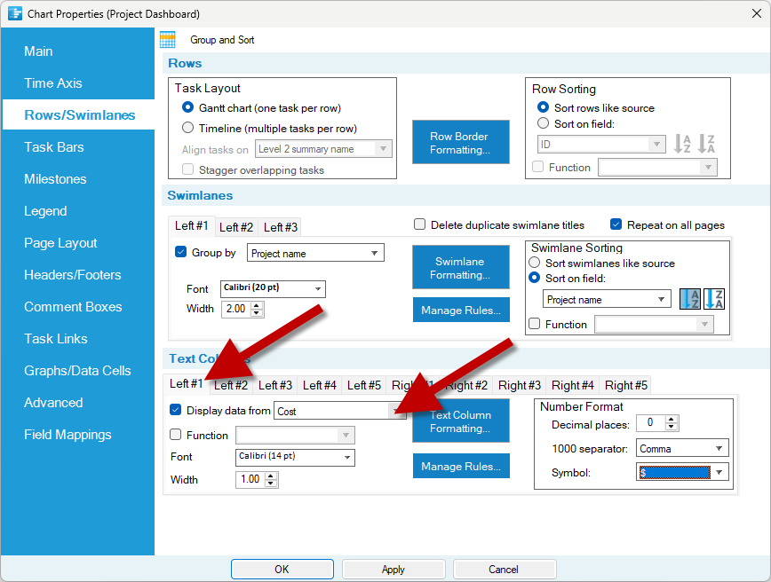Click the Apply button
This screenshot has height=582, width=771.
tap(393, 570)
